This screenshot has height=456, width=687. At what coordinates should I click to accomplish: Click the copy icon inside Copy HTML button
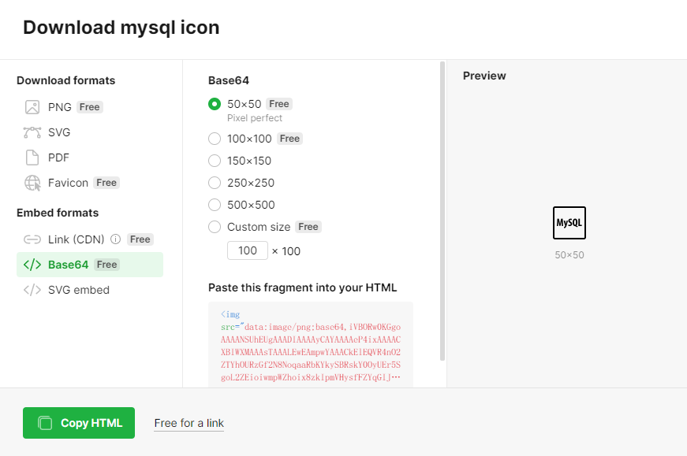click(x=45, y=423)
